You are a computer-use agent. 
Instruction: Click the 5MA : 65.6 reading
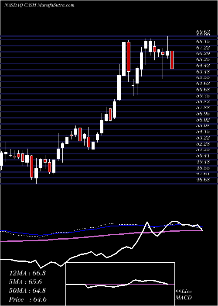(25, 282)
